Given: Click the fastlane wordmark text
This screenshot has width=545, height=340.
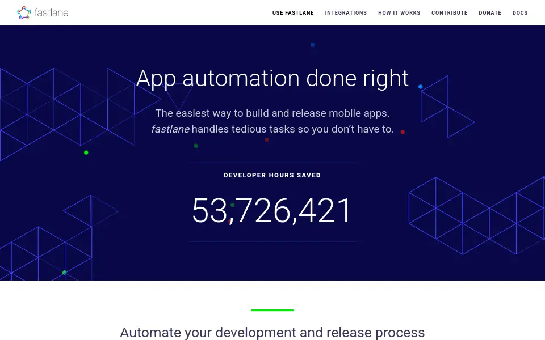Looking at the screenshot, I should point(52,13).
